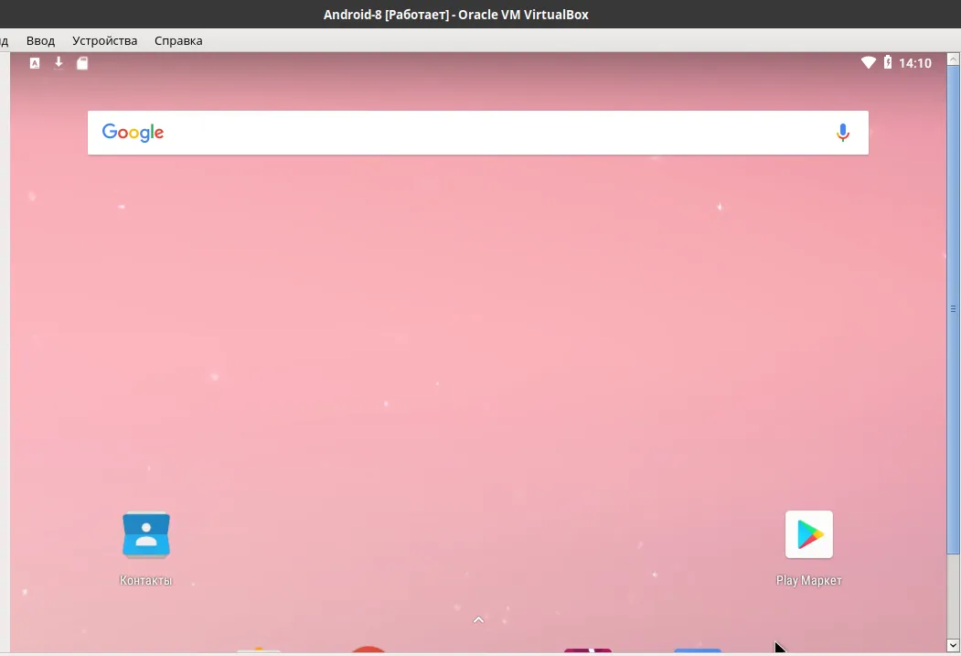This screenshot has height=656, width=961.
Task: Launch the Play Маркет app
Action: (809, 534)
